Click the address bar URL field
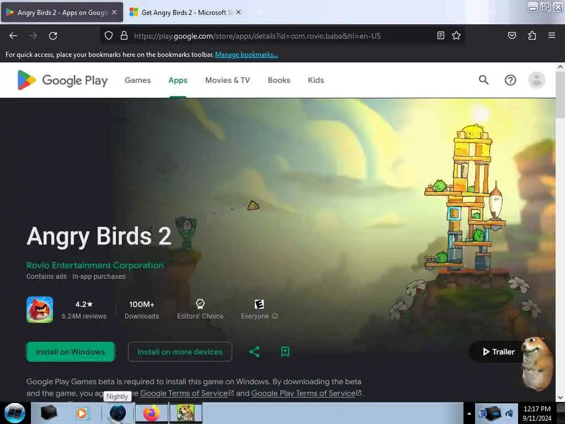 coord(281,36)
